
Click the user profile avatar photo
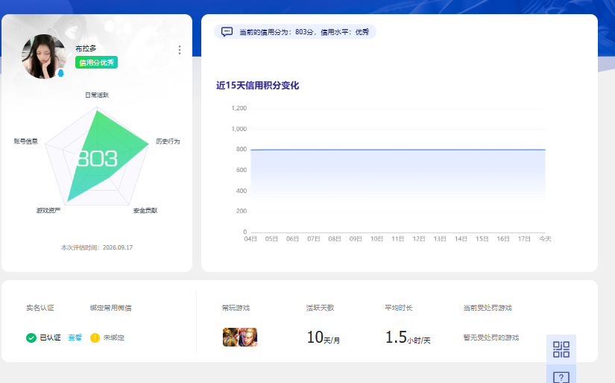[44, 56]
